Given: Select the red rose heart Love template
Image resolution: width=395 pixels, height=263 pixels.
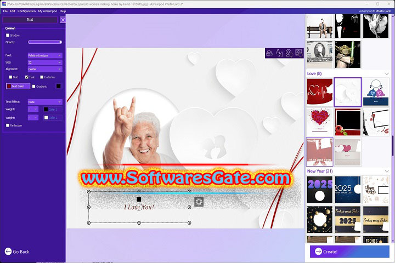Looking at the screenshot, I should click(x=320, y=122).
